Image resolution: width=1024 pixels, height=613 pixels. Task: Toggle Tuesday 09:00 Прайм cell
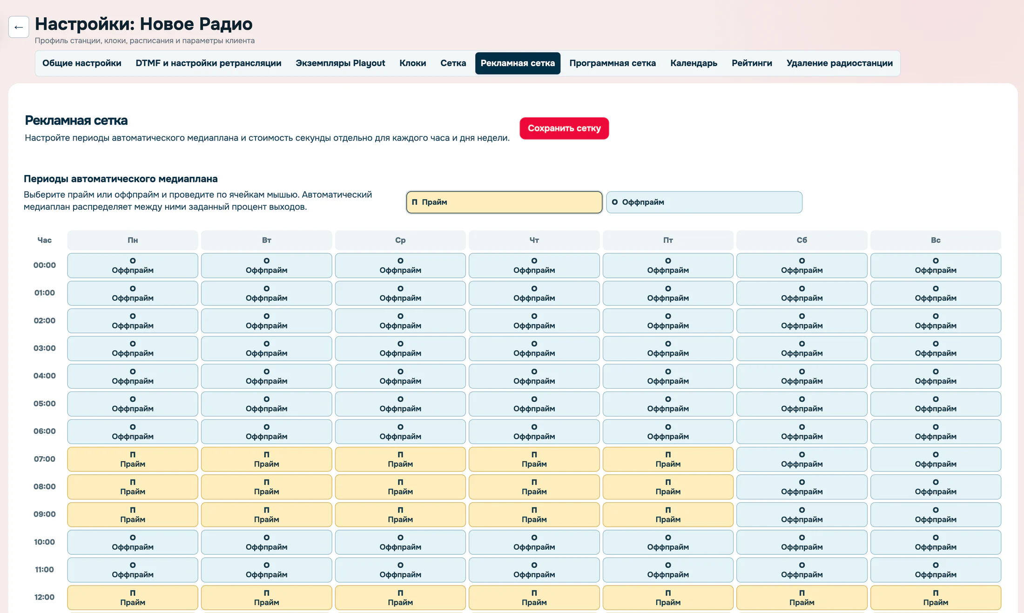[x=267, y=515]
